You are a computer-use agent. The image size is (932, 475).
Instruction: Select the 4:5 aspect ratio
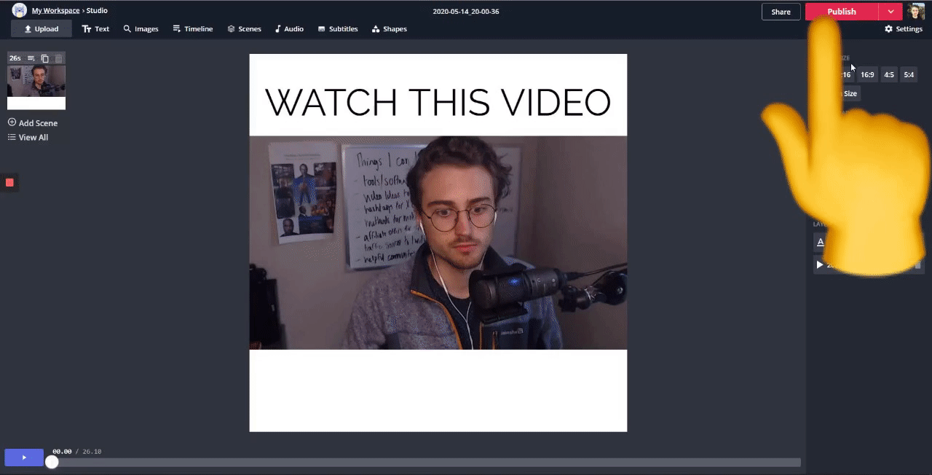tap(889, 74)
